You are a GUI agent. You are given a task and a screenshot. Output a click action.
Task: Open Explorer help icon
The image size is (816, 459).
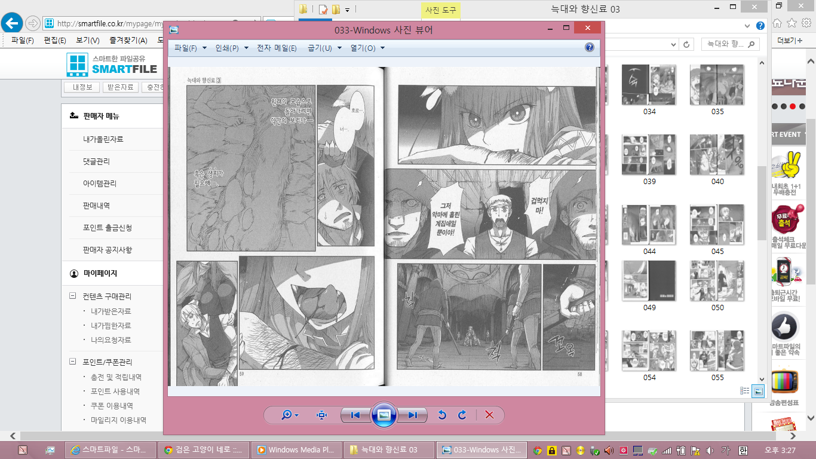tap(760, 26)
